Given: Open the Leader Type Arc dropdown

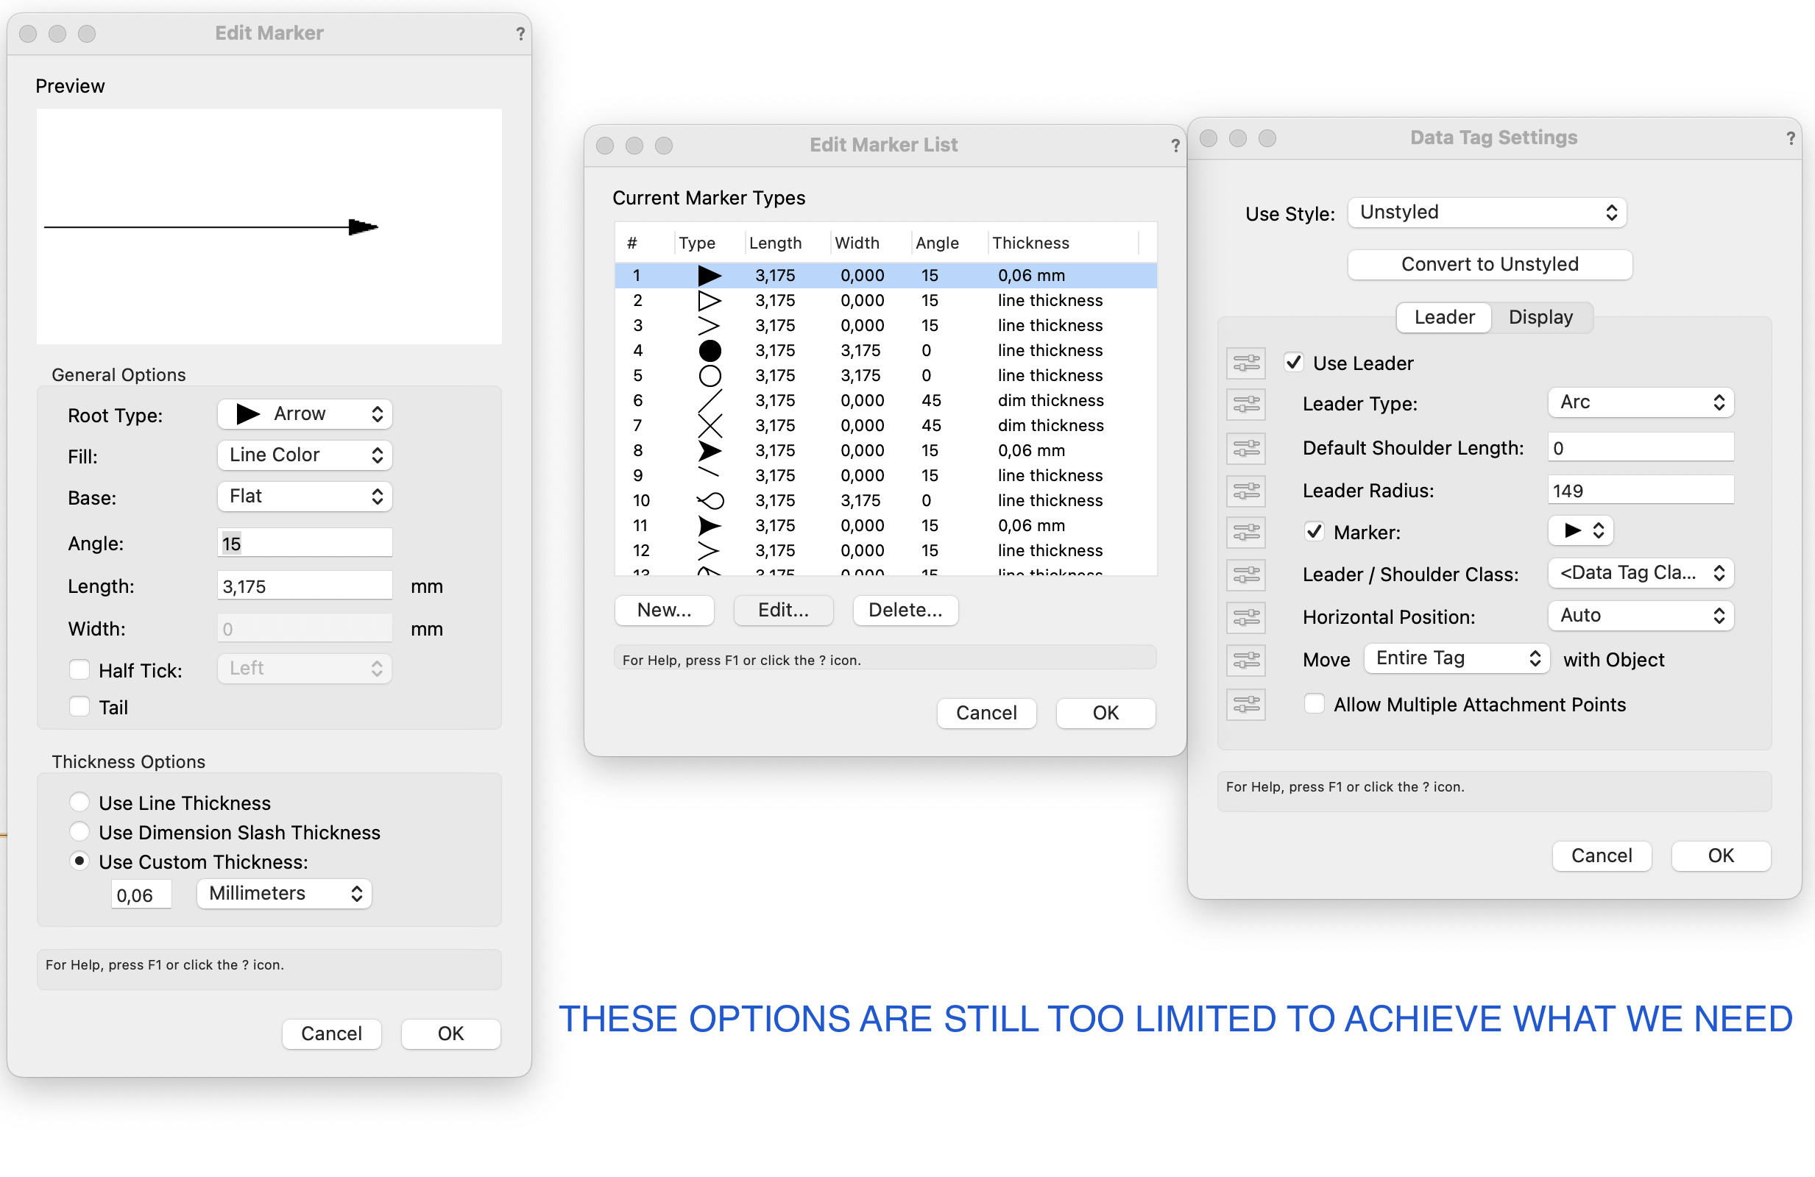Looking at the screenshot, I should click(1641, 402).
